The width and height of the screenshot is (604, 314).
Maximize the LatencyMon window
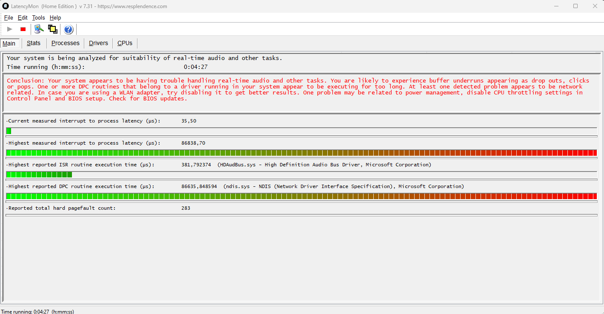(x=575, y=6)
